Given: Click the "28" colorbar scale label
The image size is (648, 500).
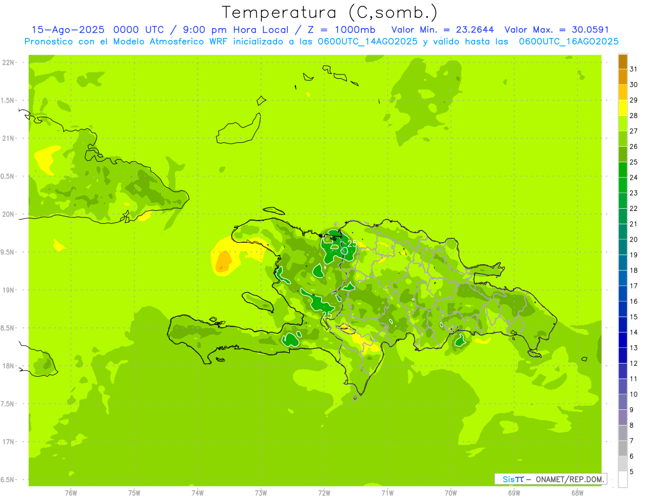Looking at the screenshot, I should (634, 115).
